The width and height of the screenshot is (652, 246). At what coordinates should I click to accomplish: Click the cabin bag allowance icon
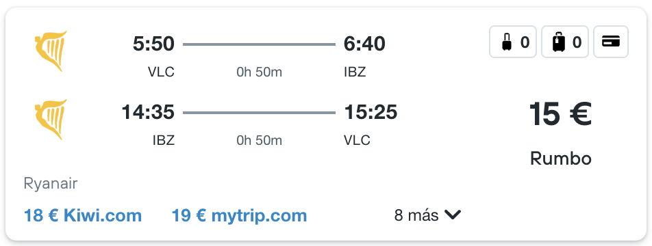click(x=513, y=42)
